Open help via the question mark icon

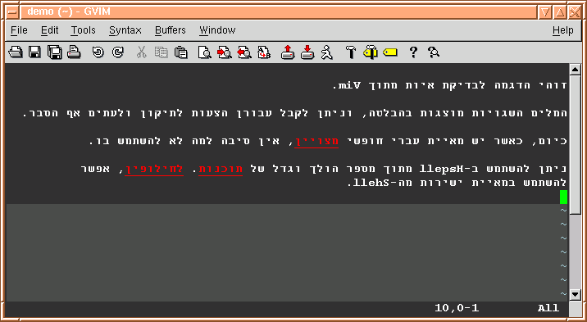(413, 52)
